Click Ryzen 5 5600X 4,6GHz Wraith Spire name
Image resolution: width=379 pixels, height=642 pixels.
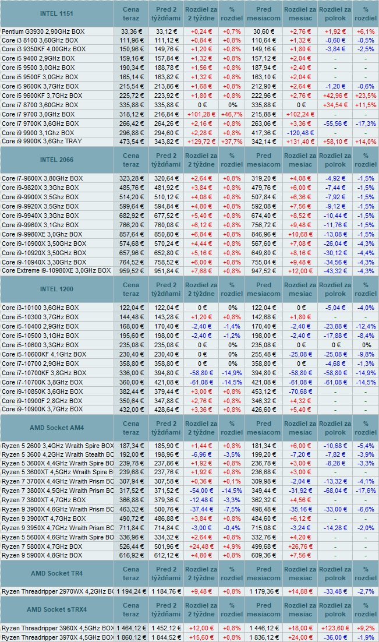tap(57, 537)
